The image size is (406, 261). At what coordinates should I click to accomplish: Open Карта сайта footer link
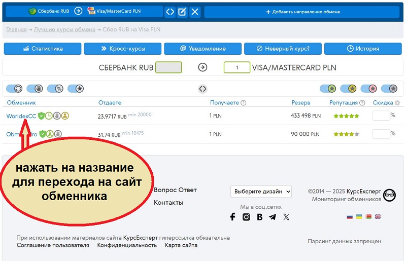click(181, 245)
